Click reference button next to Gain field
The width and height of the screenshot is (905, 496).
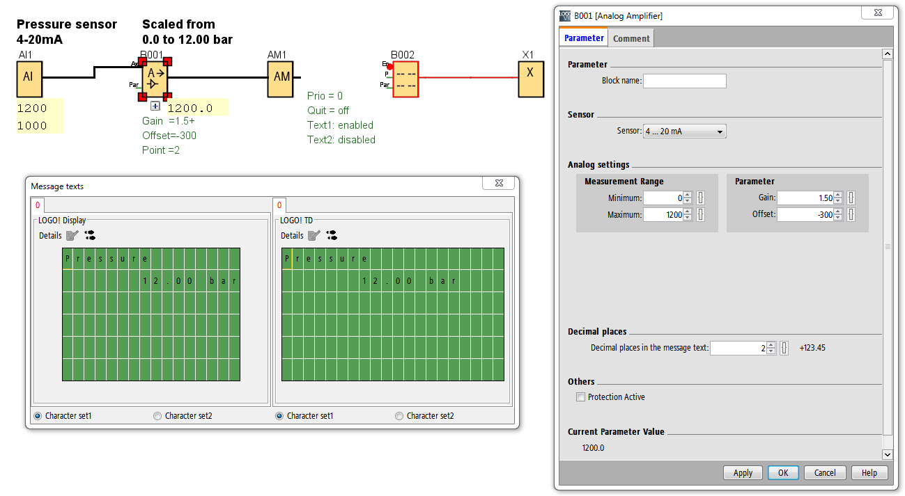click(851, 198)
